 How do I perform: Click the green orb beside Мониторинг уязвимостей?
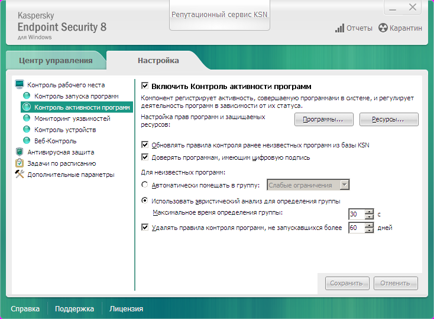[x=27, y=119]
